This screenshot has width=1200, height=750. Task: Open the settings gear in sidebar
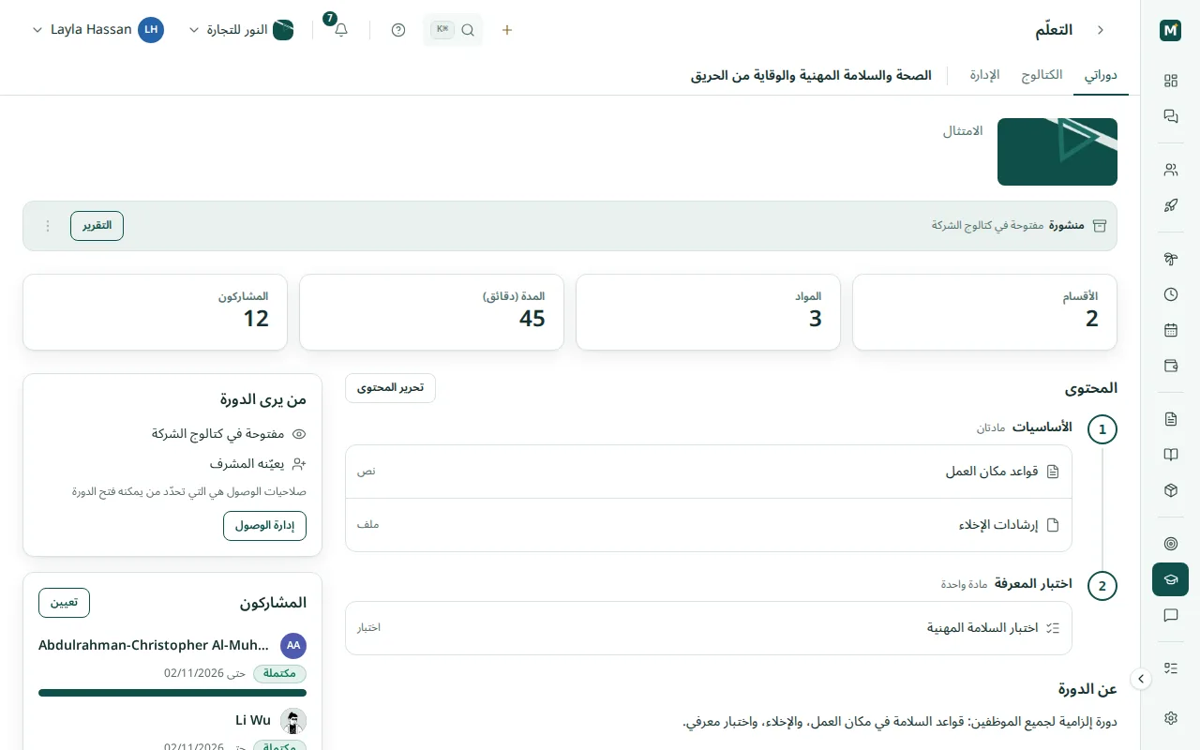coord(1170,718)
